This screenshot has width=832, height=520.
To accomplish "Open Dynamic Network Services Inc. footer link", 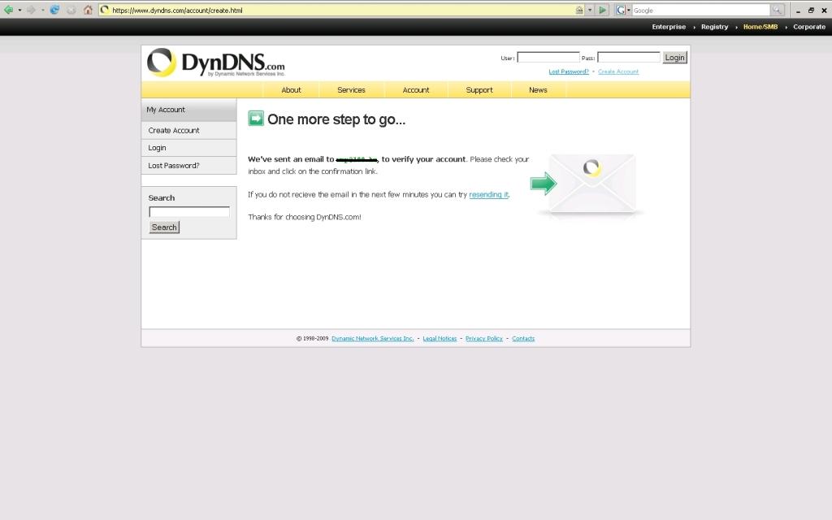I will [372, 339].
